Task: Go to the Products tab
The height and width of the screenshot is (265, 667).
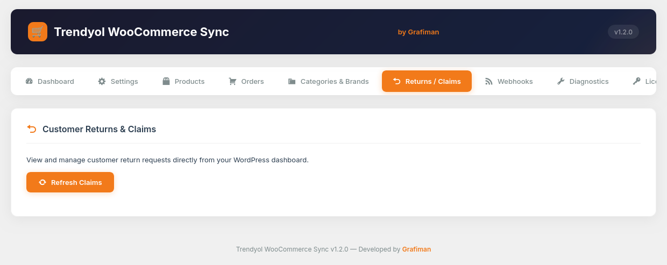Action: click(183, 81)
